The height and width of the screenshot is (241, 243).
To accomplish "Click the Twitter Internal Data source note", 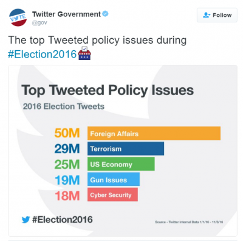I will pos(189,222).
